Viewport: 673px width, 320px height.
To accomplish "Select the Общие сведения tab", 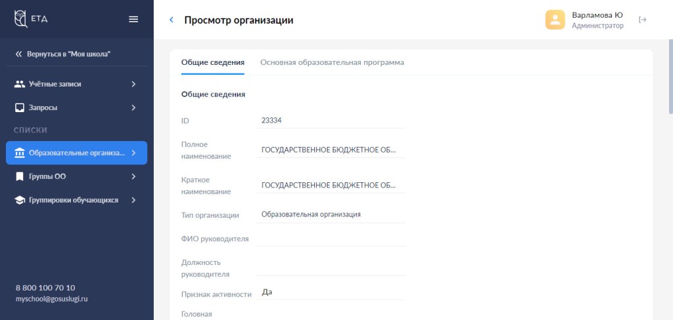I will [213, 62].
